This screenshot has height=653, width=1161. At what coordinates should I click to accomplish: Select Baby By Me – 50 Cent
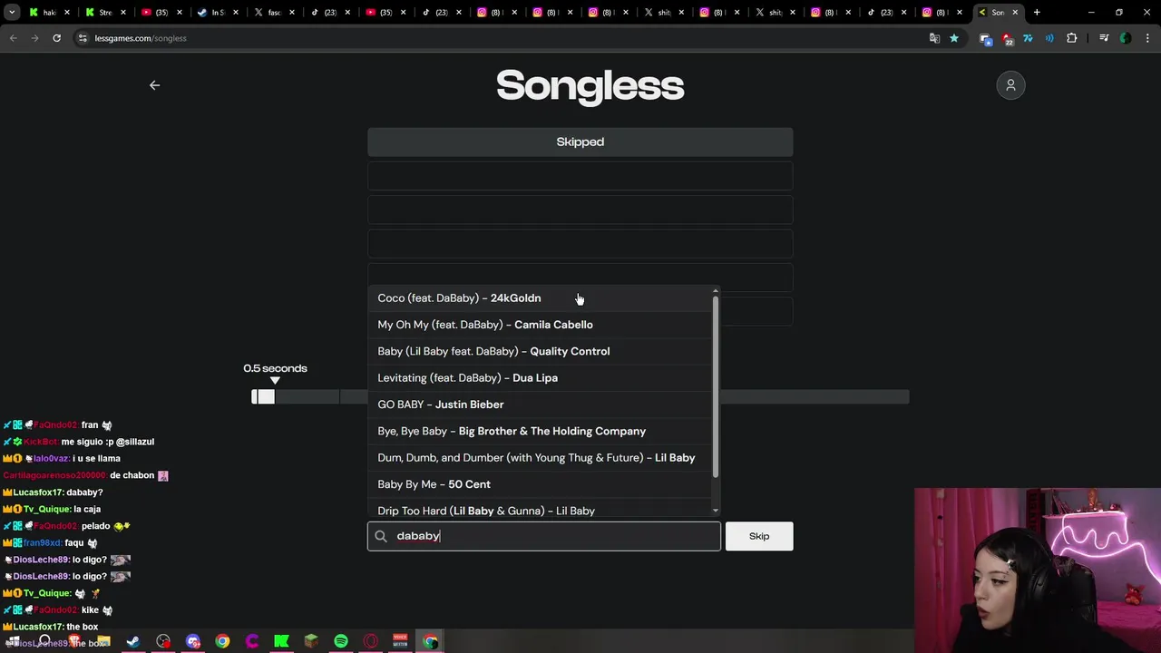pos(541,484)
